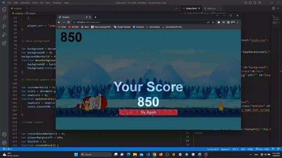Open the Manage gear in activity bar
Screen dimensions: 282x158
4,143
